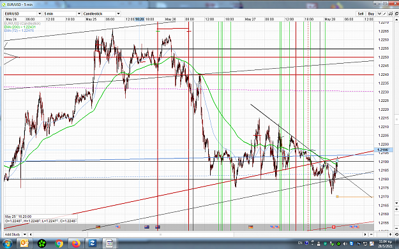Click the horizontal time scrollbar thumb
Screen dimensions: 399x249
point(160,234)
